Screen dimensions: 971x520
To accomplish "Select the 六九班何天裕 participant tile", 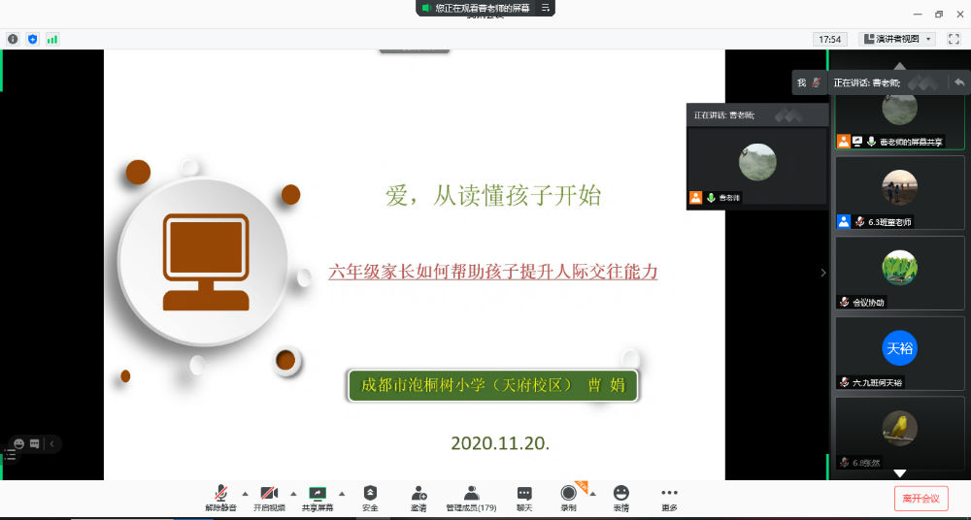I will (900, 353).
